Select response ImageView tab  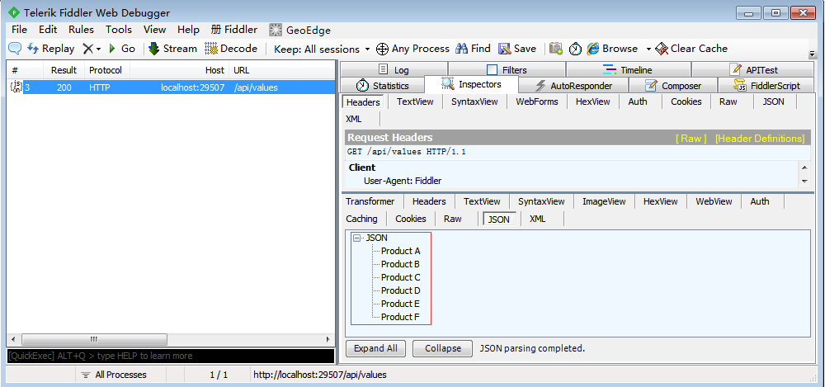pos(604,201)
